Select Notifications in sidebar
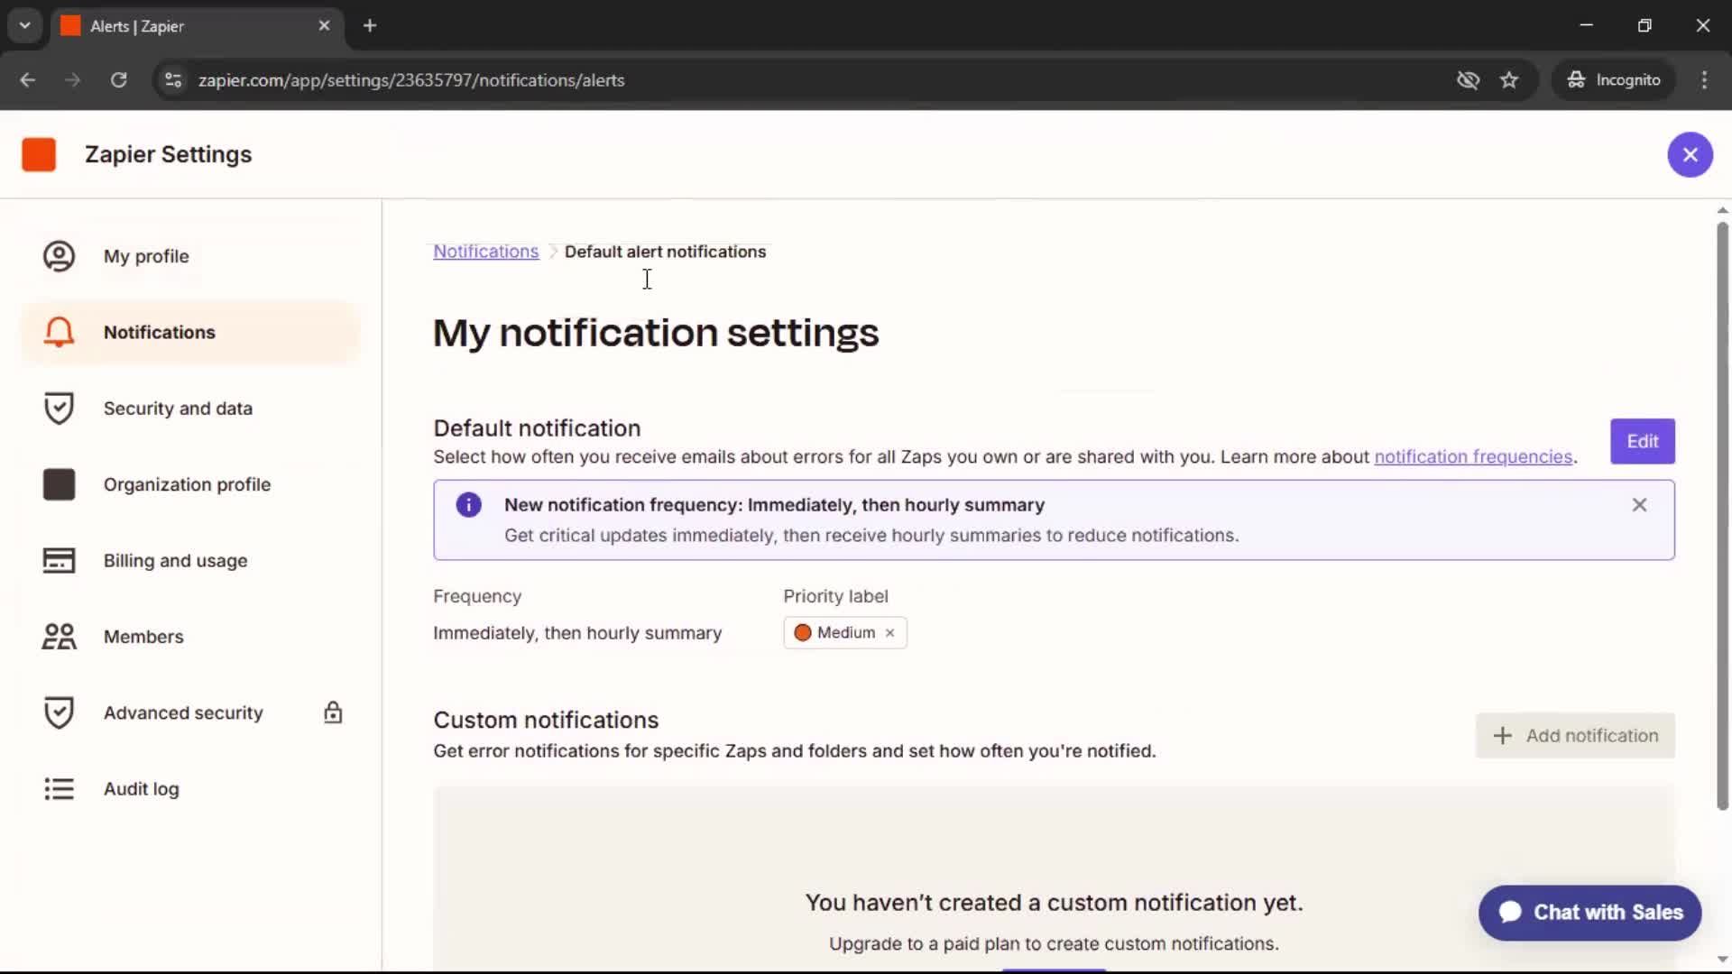This screenshot has width=1732, height=974. click(x=190, y=332)
